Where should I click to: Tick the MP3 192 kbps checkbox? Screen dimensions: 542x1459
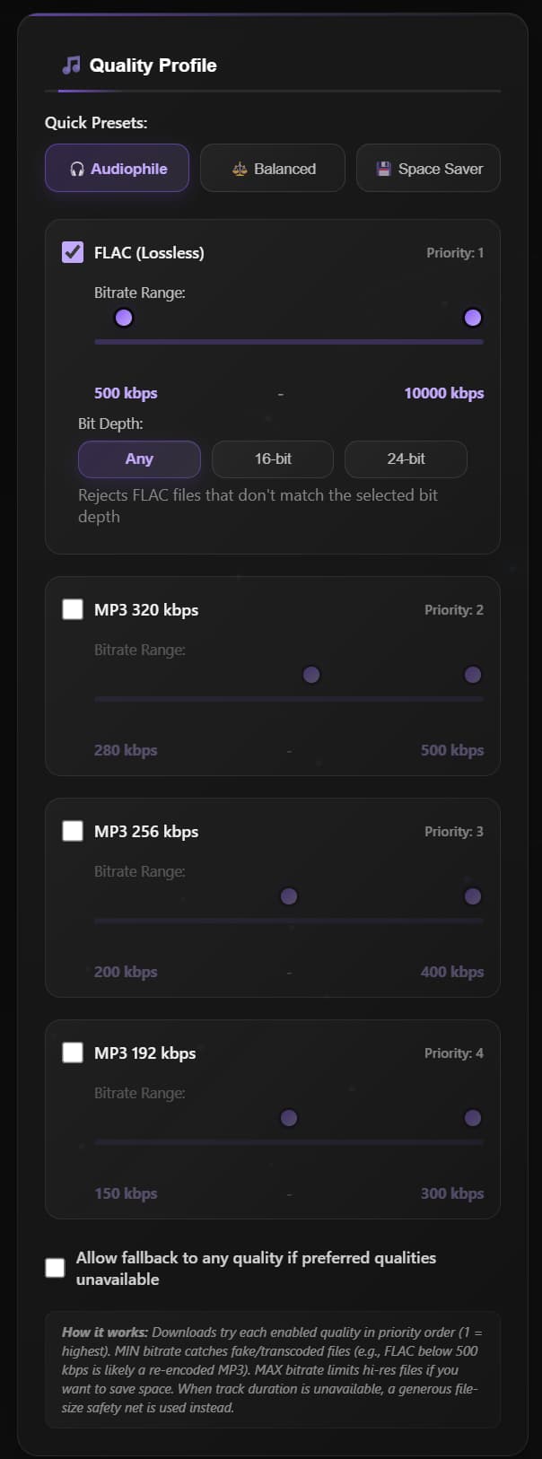click(73, 1053)
